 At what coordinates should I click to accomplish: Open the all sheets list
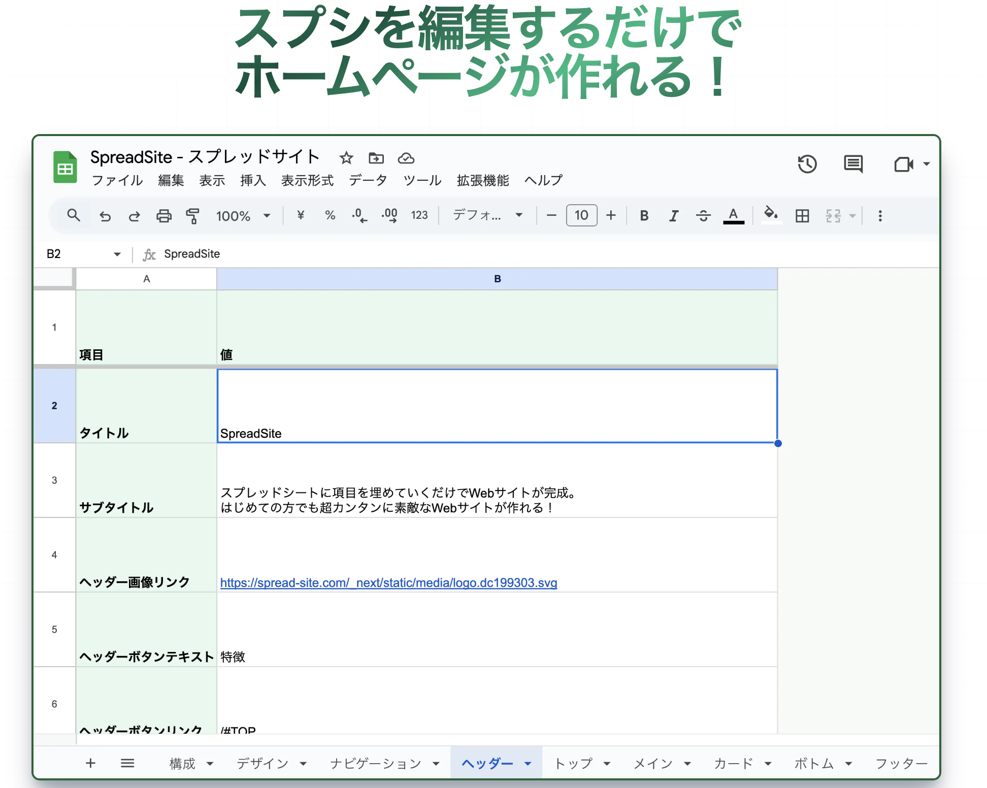tap(127, 763)
